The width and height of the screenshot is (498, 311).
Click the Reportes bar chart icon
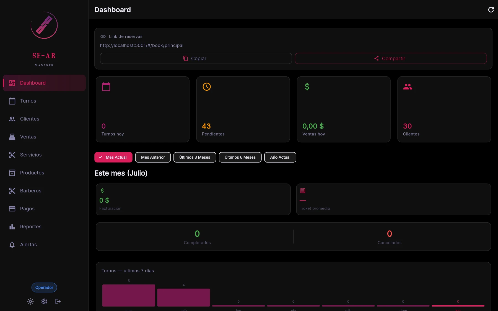pos(12,227)
